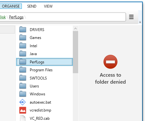Click the SWTOOLS folder icon
The height and width of the screenshot is (121, 157).
pos(23,78)
